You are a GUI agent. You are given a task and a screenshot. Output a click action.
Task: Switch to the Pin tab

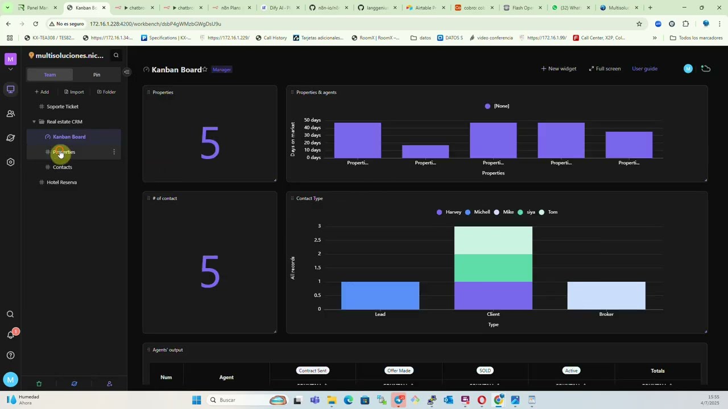tap(97, 74)
